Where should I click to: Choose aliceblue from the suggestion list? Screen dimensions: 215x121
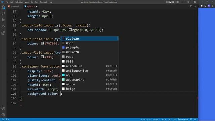click(x=90, y=66)
